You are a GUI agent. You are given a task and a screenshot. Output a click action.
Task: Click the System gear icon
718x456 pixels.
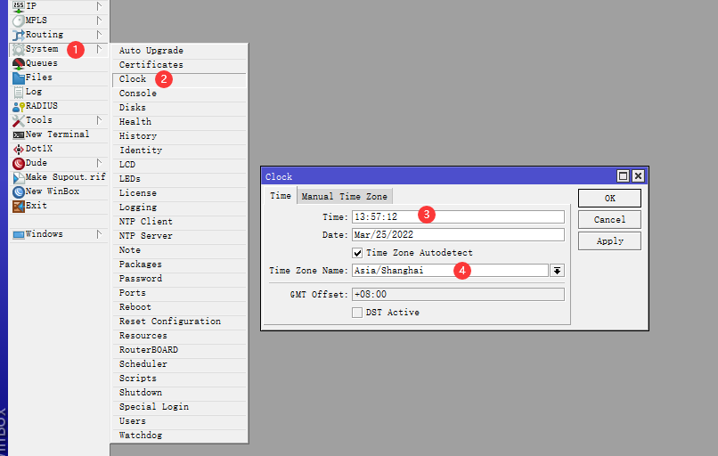tap(19, 49)
